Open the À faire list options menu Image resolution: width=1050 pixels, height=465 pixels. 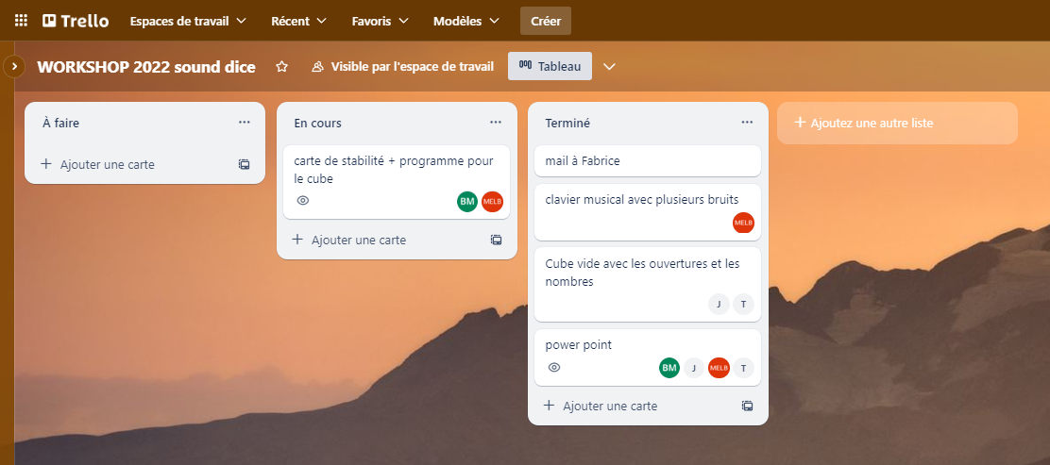click(x=245, y=123)
